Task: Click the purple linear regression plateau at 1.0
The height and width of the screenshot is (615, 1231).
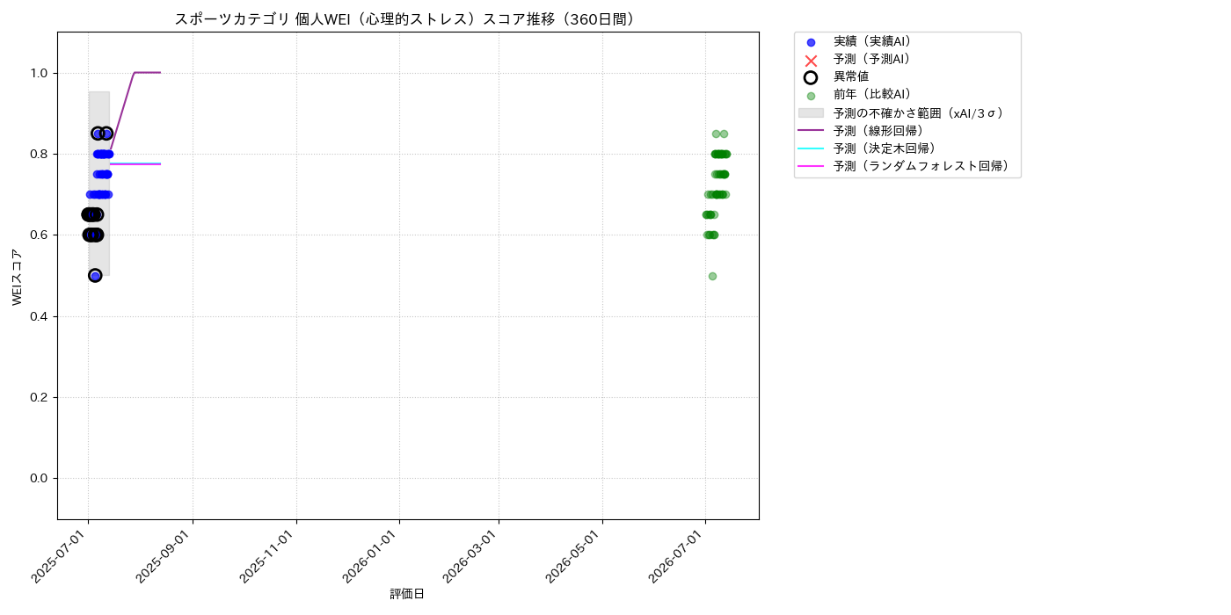Action: [147, 72]
